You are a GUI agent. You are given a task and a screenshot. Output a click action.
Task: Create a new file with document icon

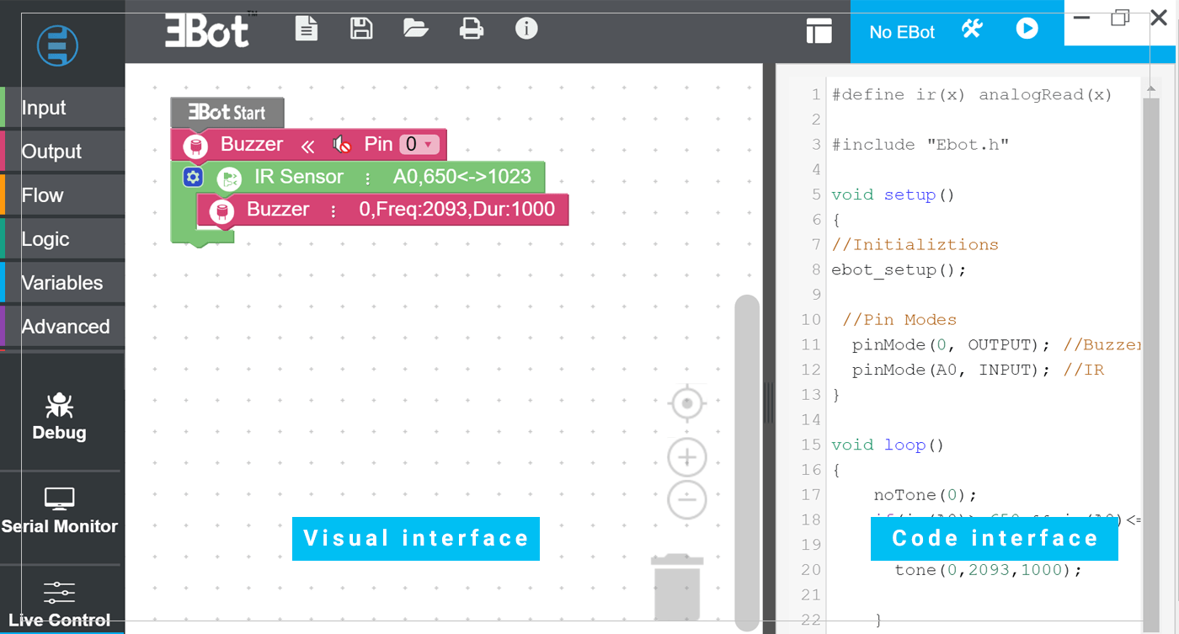tap(307, 28)
